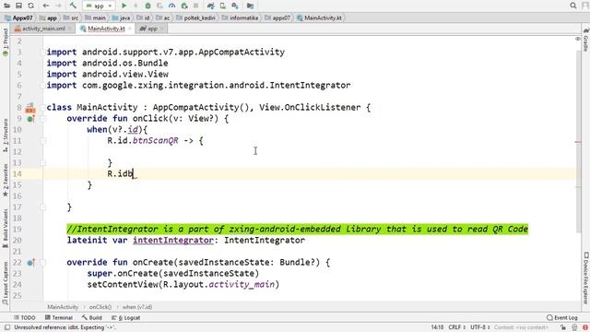Attach debugger to Android process icon

point(184,6)
